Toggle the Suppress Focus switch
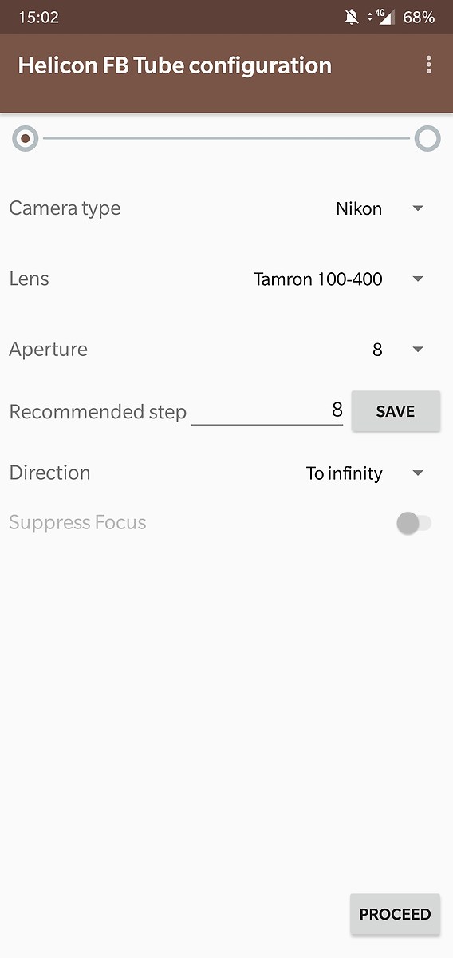Viewport: 453px width, 958px height. click(x=414, y=524)
